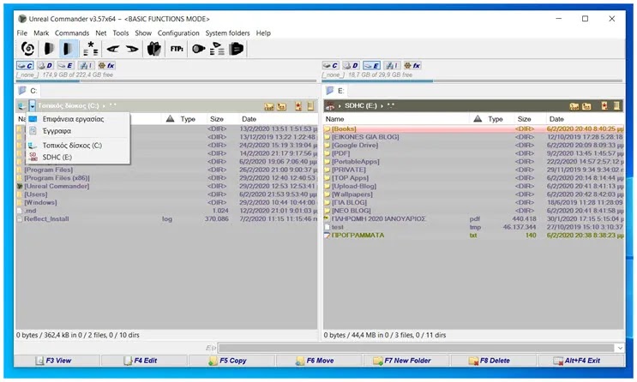Open the File menu
Screen dimensions: 637x382
point(22,33)
